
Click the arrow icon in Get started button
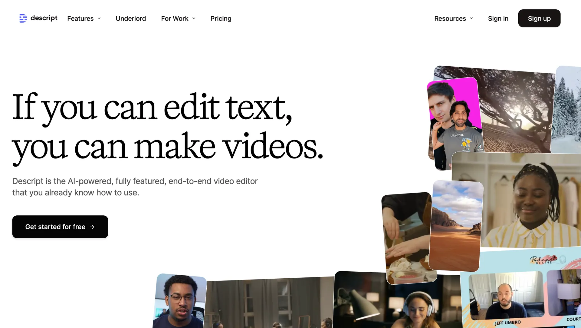[x=92, y=227]
